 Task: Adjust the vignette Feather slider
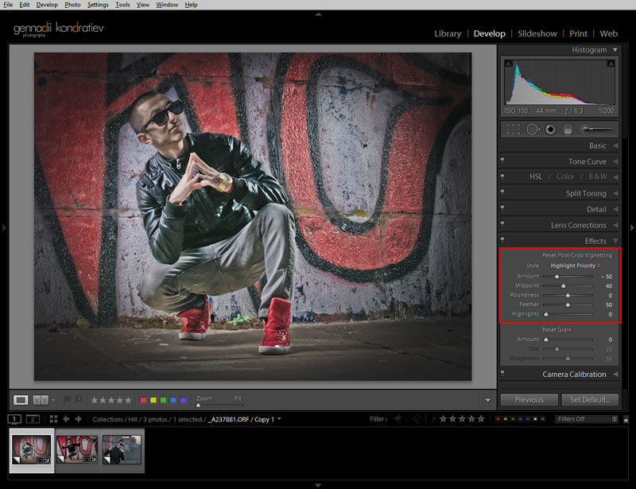tap(568, 305)
